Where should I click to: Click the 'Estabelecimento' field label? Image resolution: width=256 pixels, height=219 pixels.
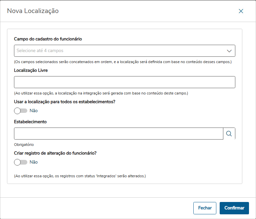(30, 122)
